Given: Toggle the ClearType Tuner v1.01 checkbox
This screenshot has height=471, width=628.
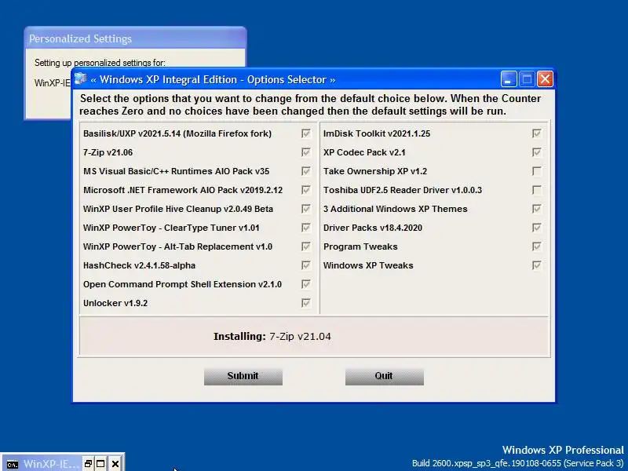Looking at the screenshot, I should click(306, 228).
